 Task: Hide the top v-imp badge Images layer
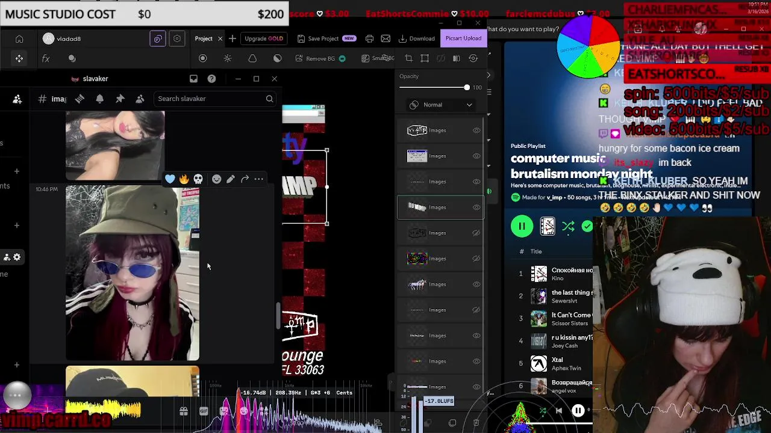click(476, 130)
